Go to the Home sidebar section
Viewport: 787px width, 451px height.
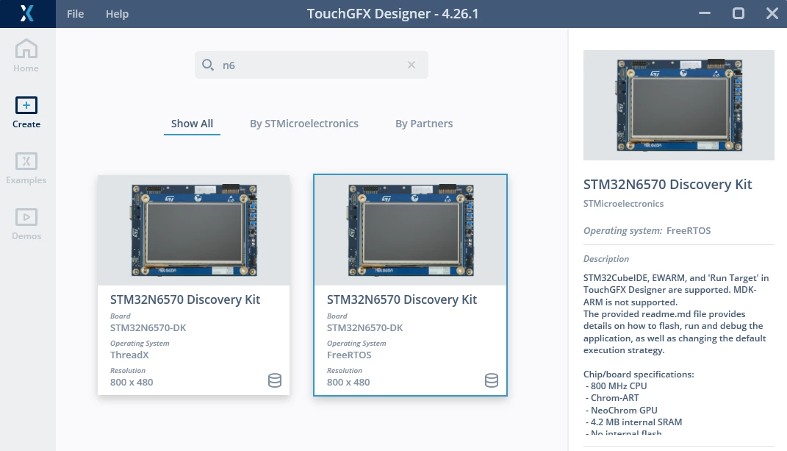[26, 56]
